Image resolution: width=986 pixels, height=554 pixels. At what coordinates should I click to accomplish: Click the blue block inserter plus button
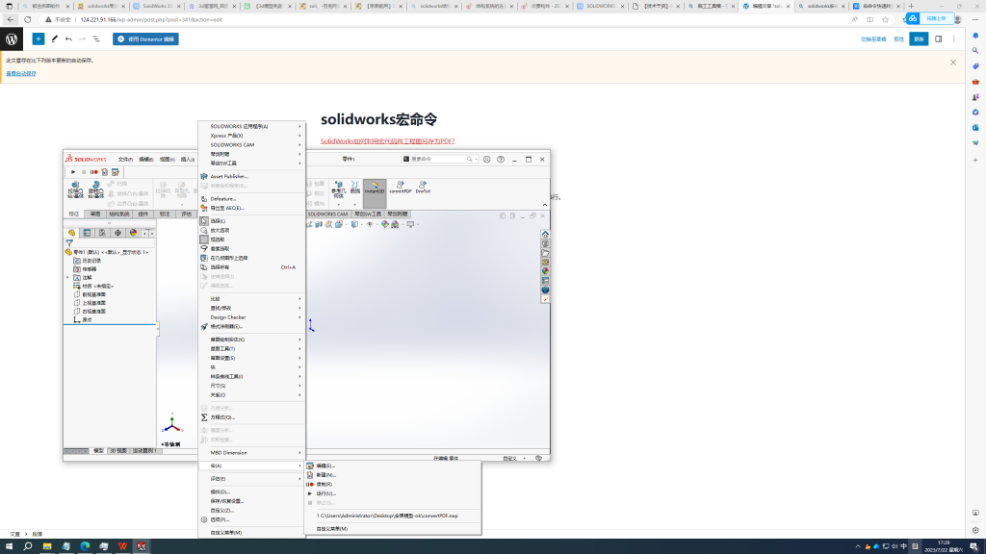tap(39, 39)
